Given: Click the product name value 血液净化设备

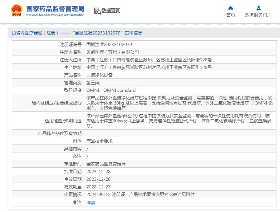Looking at the screenshot, I should [99, 75].
